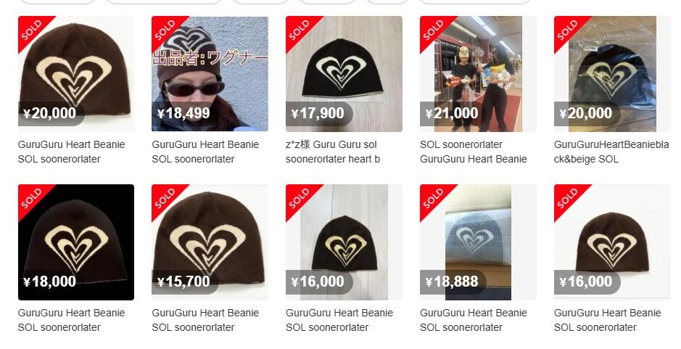Open the ¥21,000 store photo listing
The width and height of the screenshot is (681, 349).
(478, 73)
